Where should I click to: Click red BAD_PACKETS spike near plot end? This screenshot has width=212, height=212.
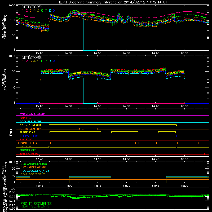pyautogui.click(x=204, y=154)
